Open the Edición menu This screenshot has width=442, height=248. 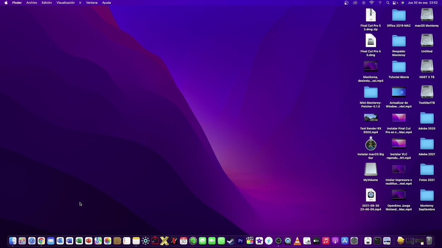[47, 3]
